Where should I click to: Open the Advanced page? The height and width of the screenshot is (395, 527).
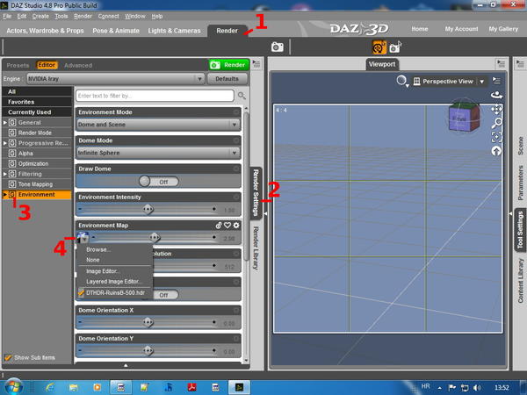78,65
